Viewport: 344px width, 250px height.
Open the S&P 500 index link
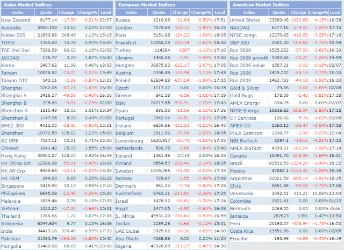[239, 43]
